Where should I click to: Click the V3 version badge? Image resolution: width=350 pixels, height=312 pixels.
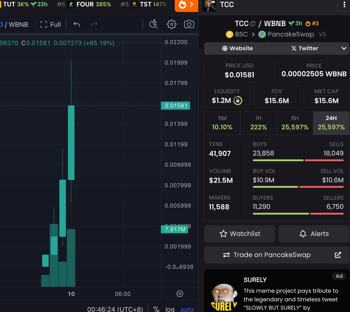coord(322,34)
